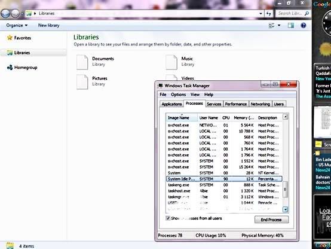Image resolution: width=331 pixels, height=249 pixels.
Task: Open the view options dropdown arrow
Action: 279,25
